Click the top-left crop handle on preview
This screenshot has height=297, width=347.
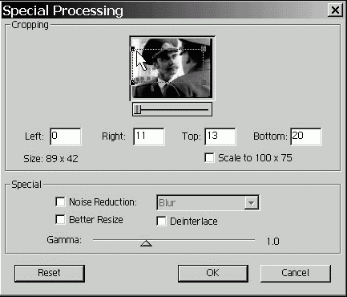[132, 49]
